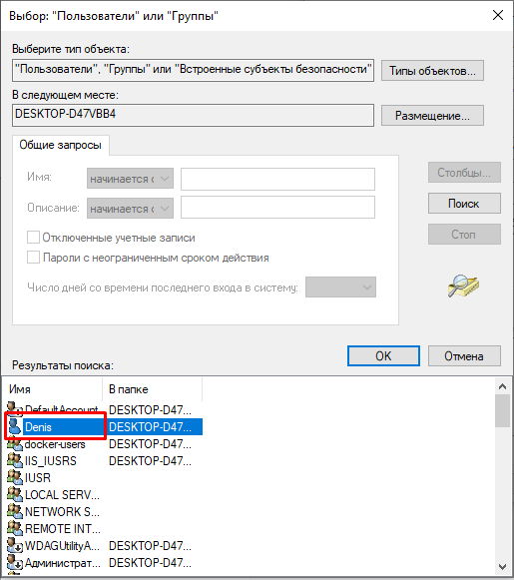Screen dimensions: 514x580
Task: Select the WDAGUtilityAccount user icon
Action: pyautogui.click(x=15, y=546)
